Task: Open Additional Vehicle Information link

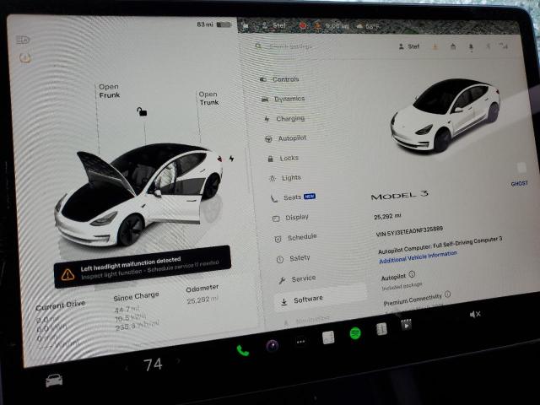Action: pyautogui.click(x=418, y=257)
